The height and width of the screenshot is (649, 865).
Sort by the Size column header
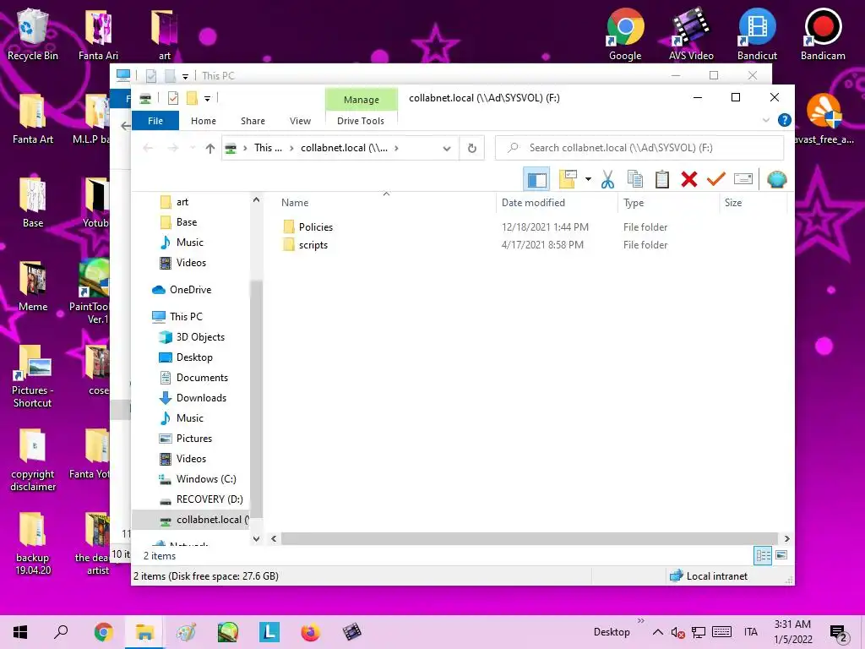tap(753, 203)
